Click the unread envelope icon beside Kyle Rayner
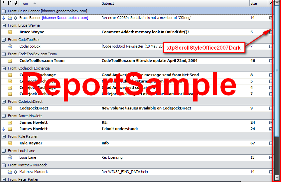This screenshot has height=182, width=281. [x=10, y=143]
